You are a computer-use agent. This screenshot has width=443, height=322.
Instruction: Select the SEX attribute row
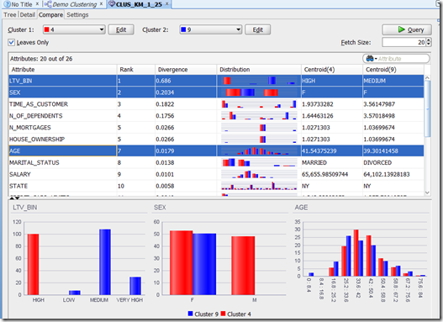[x=216, y=92]
